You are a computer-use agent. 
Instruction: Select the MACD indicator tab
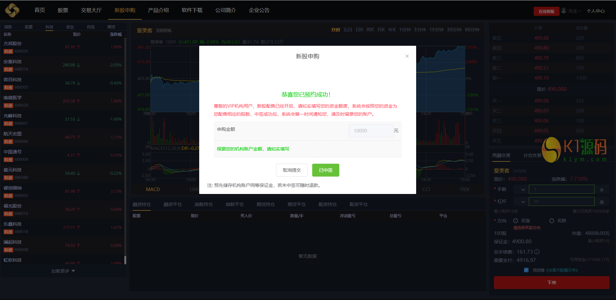click(153, 189)
